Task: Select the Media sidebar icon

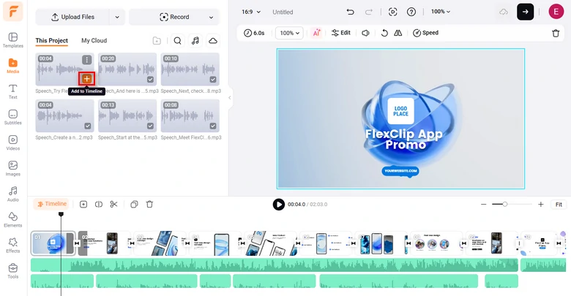Action: 12,66
